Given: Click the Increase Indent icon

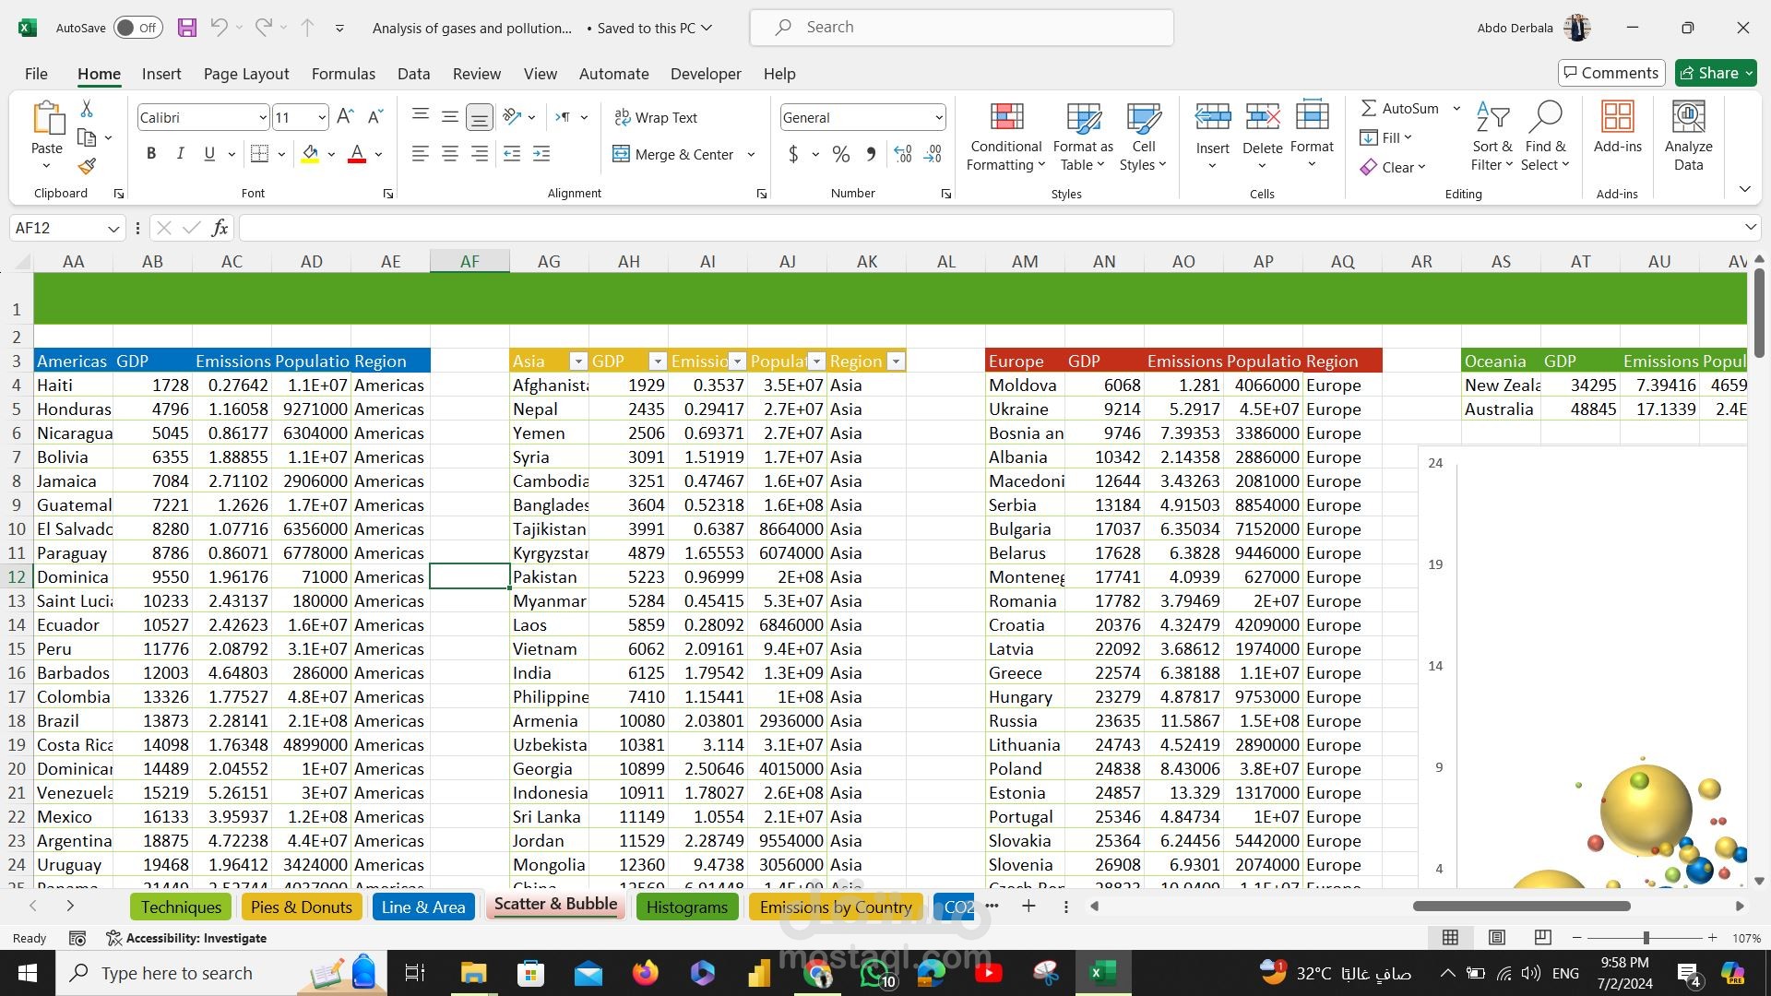Looking at the screenshot, I should [x=541, y=154].
